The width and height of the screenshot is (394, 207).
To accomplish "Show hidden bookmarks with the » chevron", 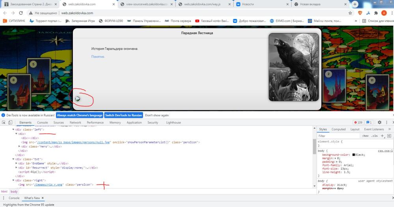I will coord(355,21).
